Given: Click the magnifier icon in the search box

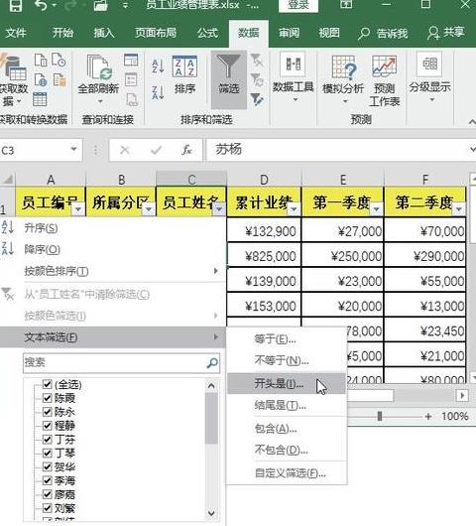Looking at the screenshot, I should (212, 362).
